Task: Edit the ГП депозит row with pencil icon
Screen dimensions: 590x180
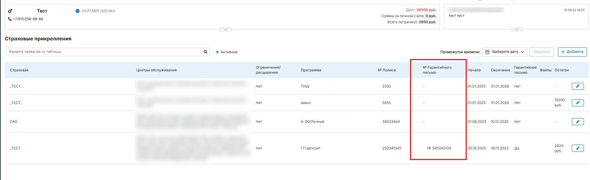Action: tap(578, 148)
